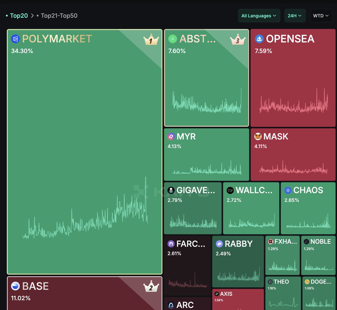Click the MYR tile sparkline chart
The image size is (337, 310).
[x=207, y=168]
